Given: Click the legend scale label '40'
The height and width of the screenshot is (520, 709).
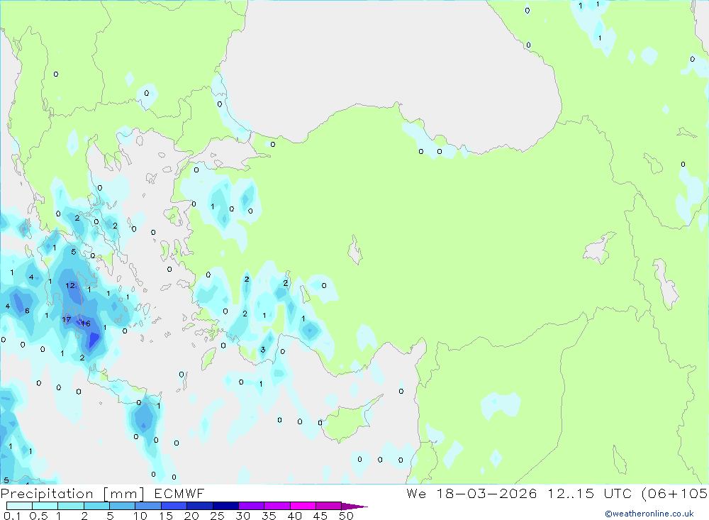Looking at the screenshot, I should pyautogui.click(x=295, y=516).
